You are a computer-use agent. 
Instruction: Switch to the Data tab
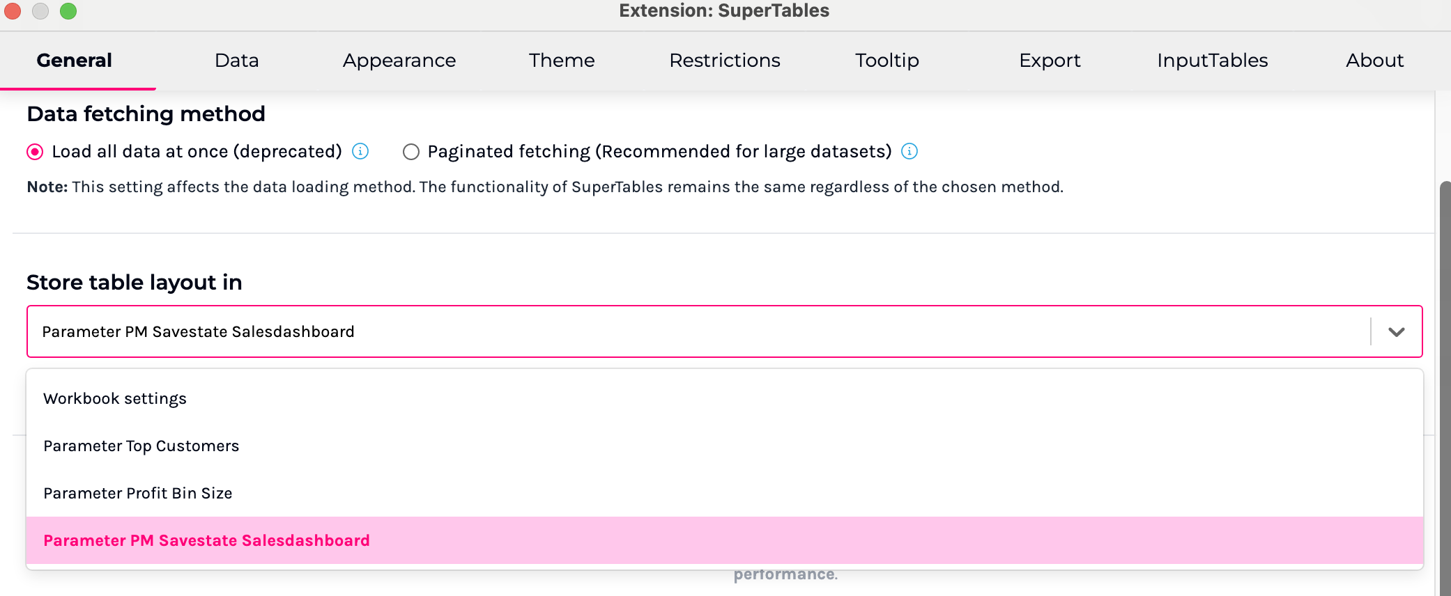pos(236,61)
